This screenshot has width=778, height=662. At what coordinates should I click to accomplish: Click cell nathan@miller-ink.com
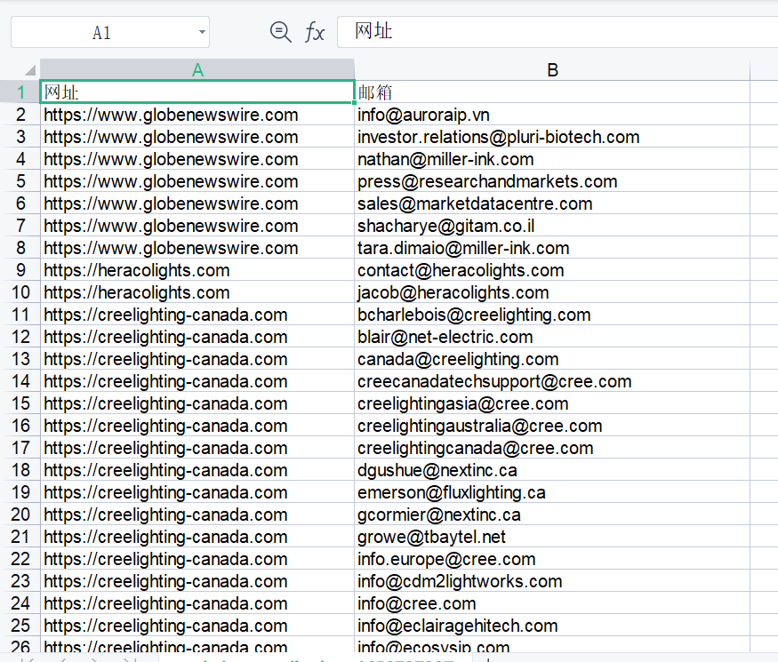552,159
